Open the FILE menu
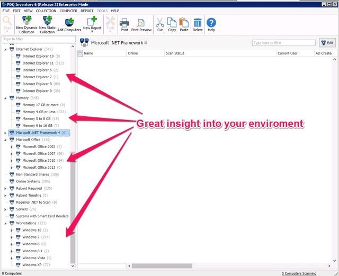 click(x=6, y=11)
